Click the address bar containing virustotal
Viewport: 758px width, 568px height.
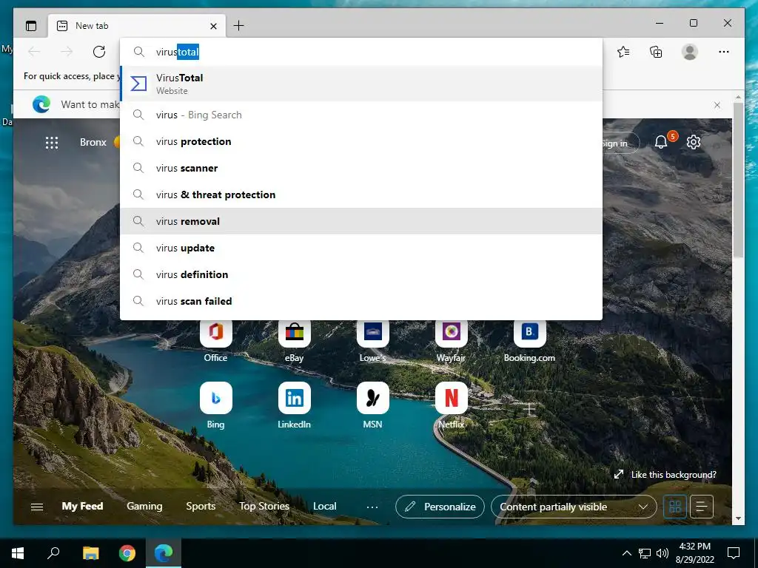tap(360, 52)
